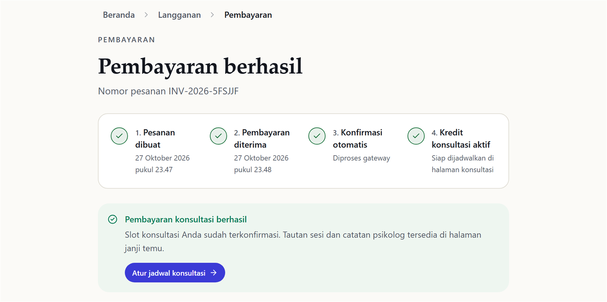Click the Pembayaran berhasil heading
This screenshot has width=607, height=302.
[200, 66]
